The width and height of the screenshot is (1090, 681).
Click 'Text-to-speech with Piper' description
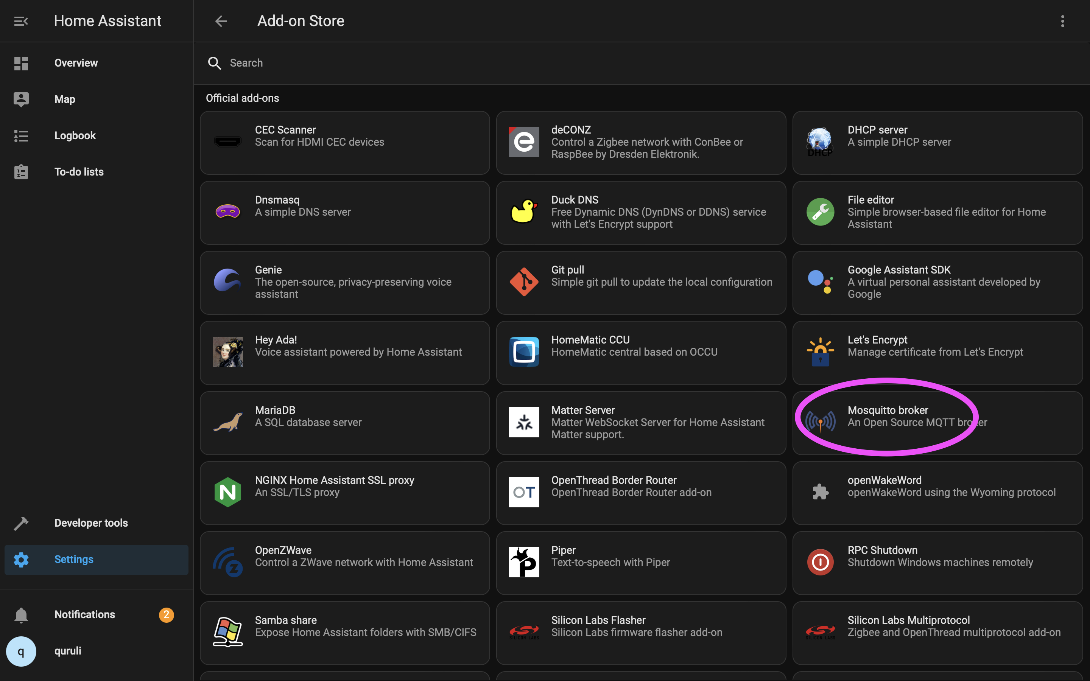(611, 563)
